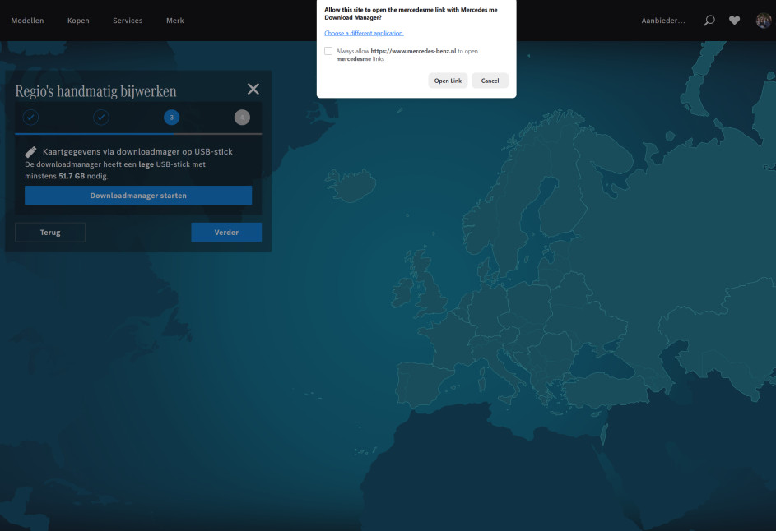The width and height of the screenshot is (776, 531).
Task: Select step 3 circle in progress indicator
Action: click(172, 118)
